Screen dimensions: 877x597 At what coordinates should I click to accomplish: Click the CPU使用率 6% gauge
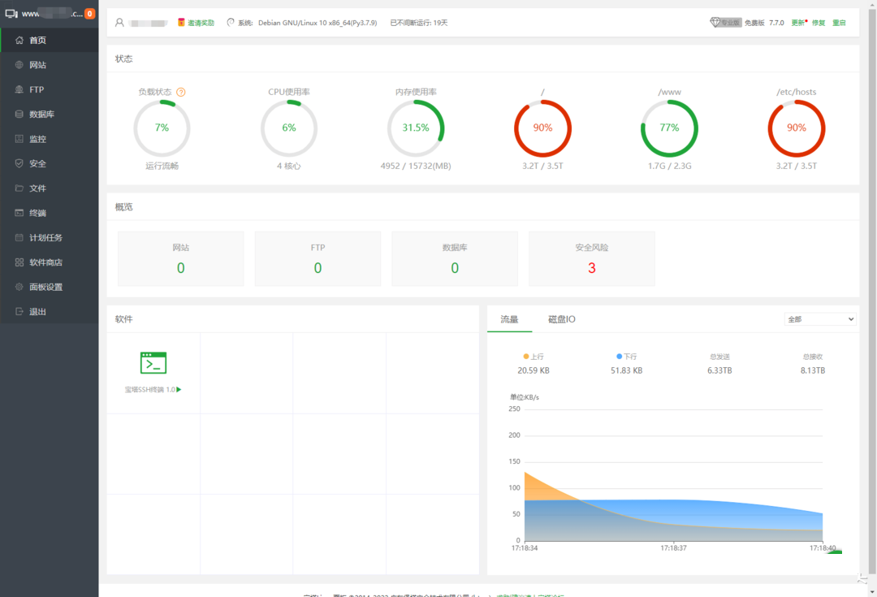[x=288, y=128]
